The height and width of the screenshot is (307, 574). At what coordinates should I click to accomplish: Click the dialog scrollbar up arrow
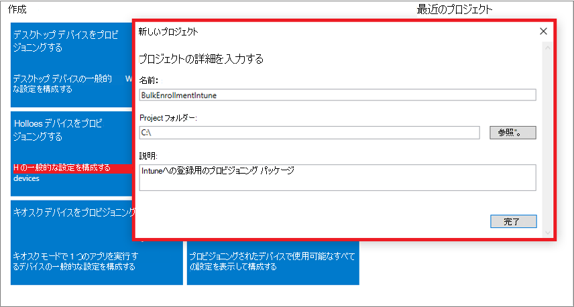[x=548, y=48]
